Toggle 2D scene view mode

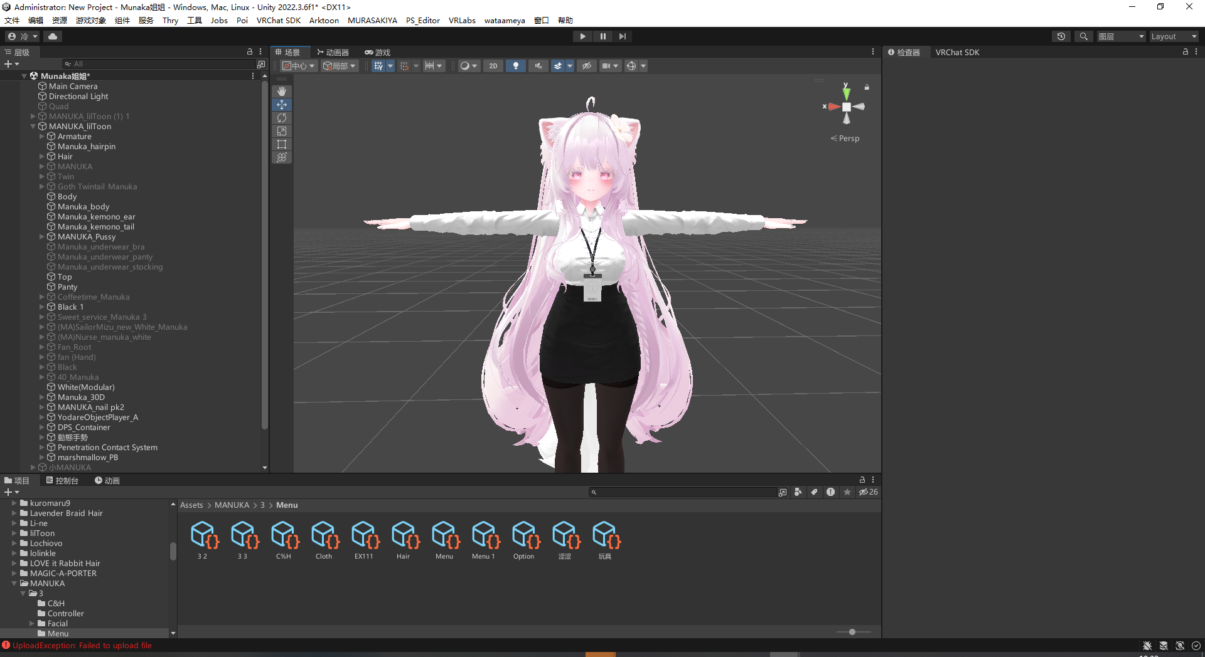point(493,66)
